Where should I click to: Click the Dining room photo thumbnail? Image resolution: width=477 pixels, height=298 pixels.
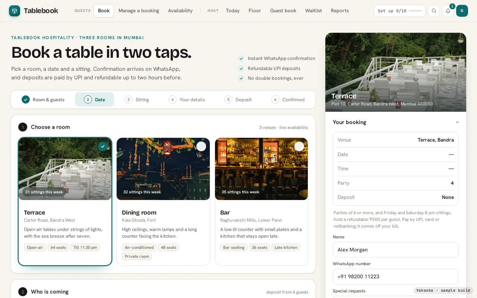click(163, 169)
